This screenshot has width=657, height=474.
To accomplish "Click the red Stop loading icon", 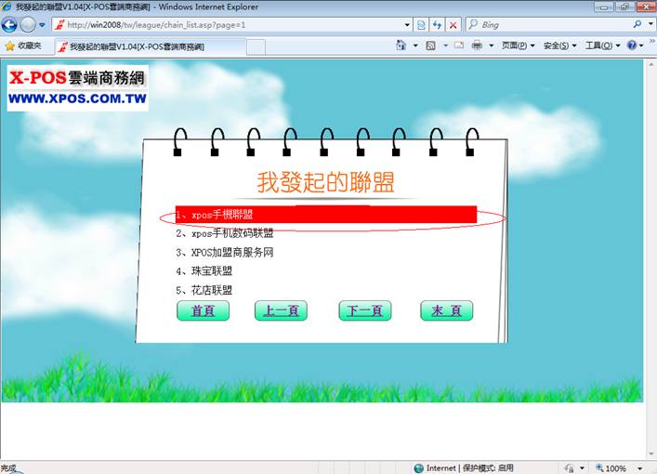I will pyautogui.click(x=453, y=25).
